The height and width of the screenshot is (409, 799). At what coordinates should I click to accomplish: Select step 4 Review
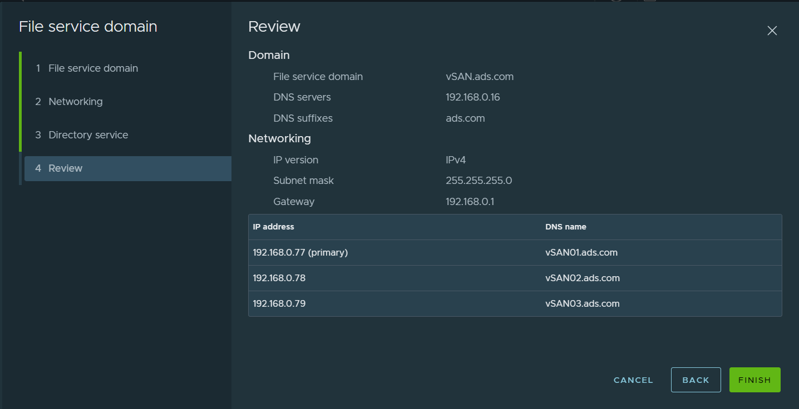click(x=127, y=168)
